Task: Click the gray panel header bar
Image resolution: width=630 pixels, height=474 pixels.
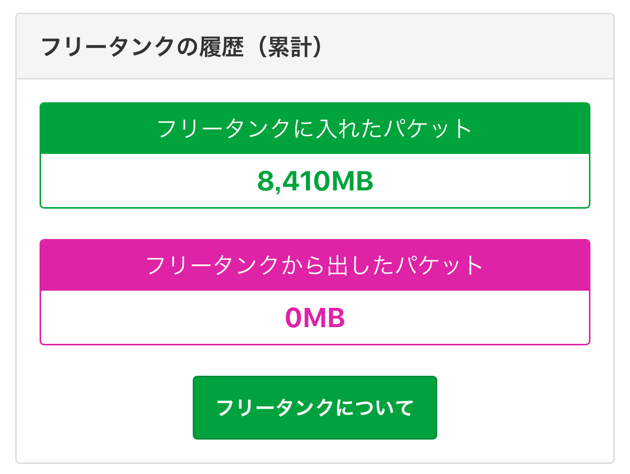Action: [457, 47]
